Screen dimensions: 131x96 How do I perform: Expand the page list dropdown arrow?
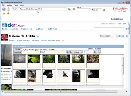pyautogui.click(x=99, y=52)
